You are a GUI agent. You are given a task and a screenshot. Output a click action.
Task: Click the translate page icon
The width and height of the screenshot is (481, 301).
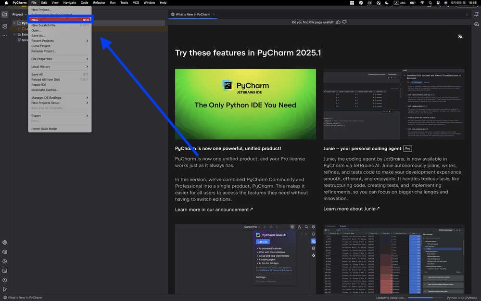[460, 37]
